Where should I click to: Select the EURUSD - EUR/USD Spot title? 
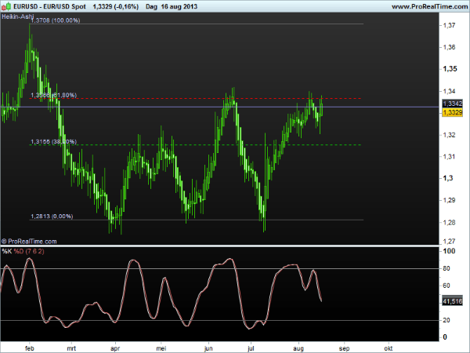pos(50,6)
